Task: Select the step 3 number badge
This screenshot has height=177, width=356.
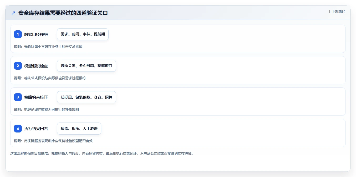Action: tap(18, 97)
